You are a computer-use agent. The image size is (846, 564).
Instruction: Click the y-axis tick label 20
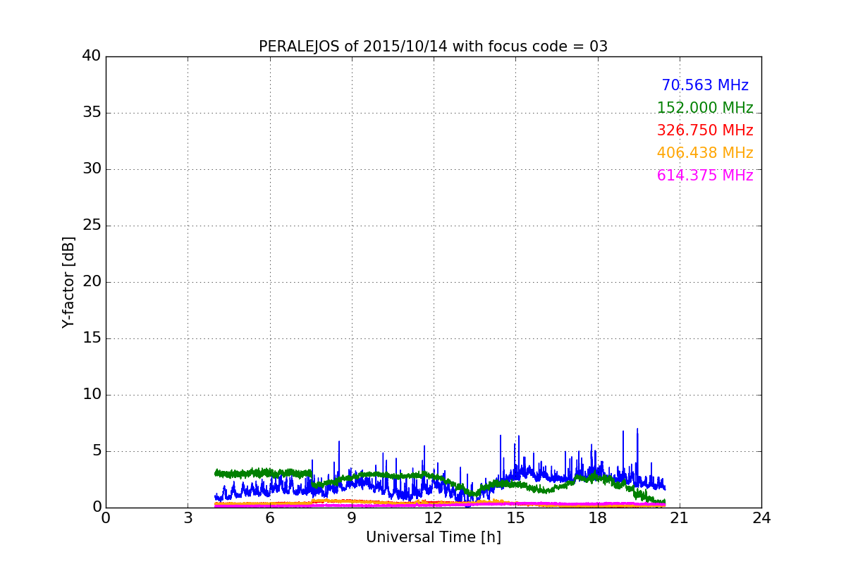click(x=92, y=281)
